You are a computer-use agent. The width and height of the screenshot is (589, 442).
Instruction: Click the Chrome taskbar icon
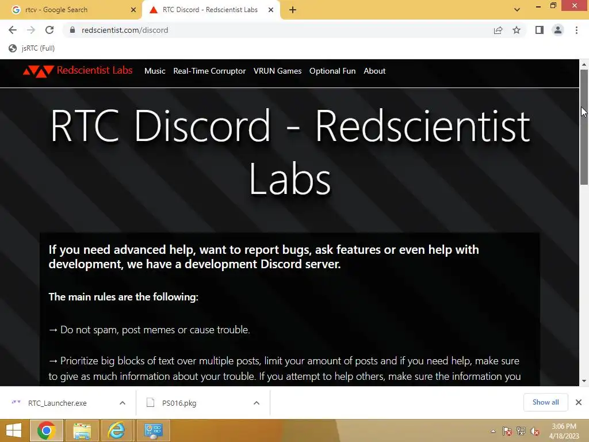(47, 430)
